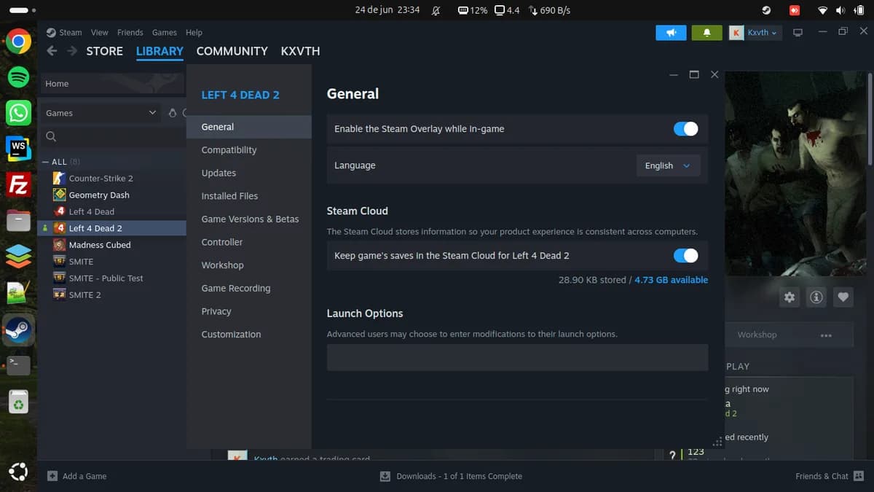This screenshot has width=874, height=492.
Task: Select the Compatibility settings section
Action: tap(249, 150)
